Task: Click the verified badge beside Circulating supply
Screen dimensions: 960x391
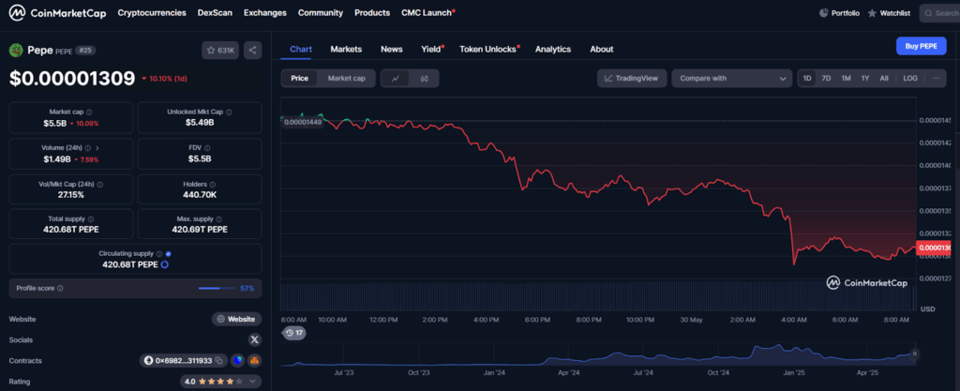Action: coord(169,253)
